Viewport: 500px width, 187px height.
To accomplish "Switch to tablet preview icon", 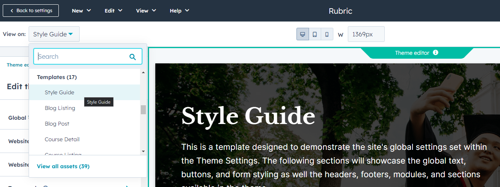I will coord(315,34).
